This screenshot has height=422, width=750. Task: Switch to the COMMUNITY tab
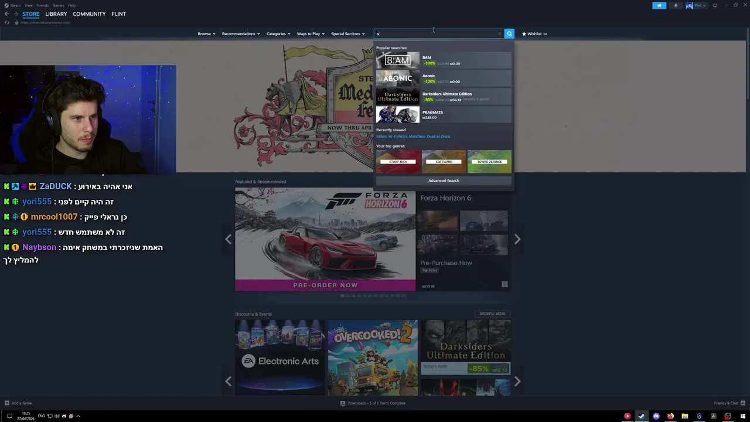[x=89, y=14]
